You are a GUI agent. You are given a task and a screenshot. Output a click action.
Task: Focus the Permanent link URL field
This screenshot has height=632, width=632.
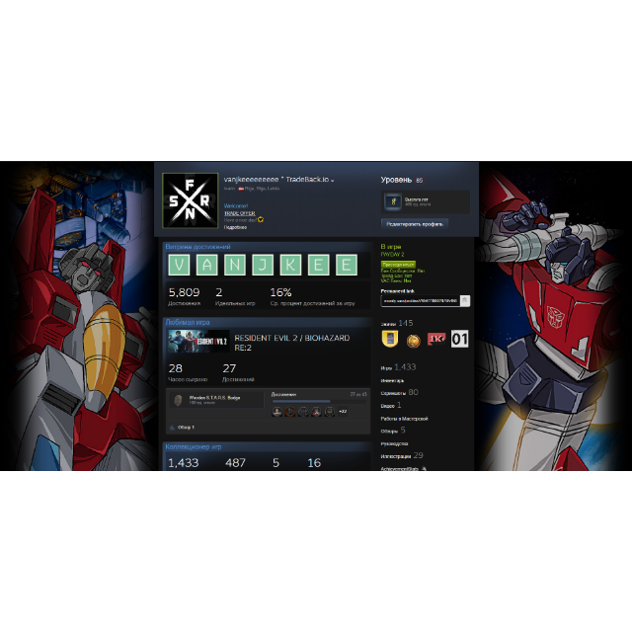click(x=421, y=300)
